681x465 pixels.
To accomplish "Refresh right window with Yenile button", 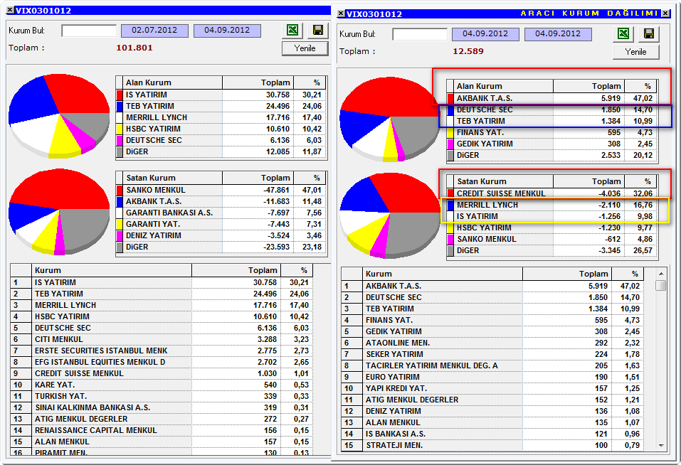I will coord(636,52).
